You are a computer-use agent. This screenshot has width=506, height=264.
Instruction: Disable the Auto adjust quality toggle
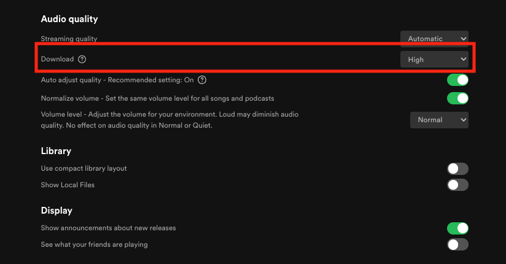[457, 80]
